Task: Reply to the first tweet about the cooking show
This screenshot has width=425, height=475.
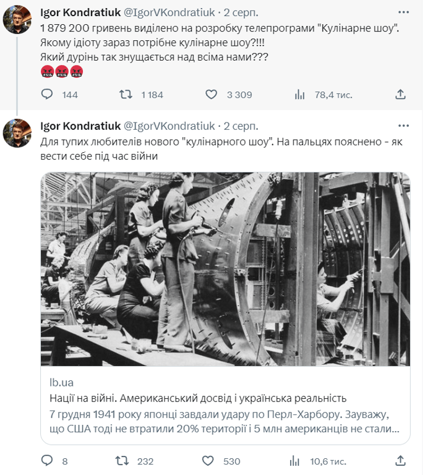Action: 47,95
